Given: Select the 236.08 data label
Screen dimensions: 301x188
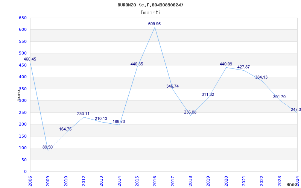Looking at the screenshot, I should pyautogui.click(x=190, y=112).
